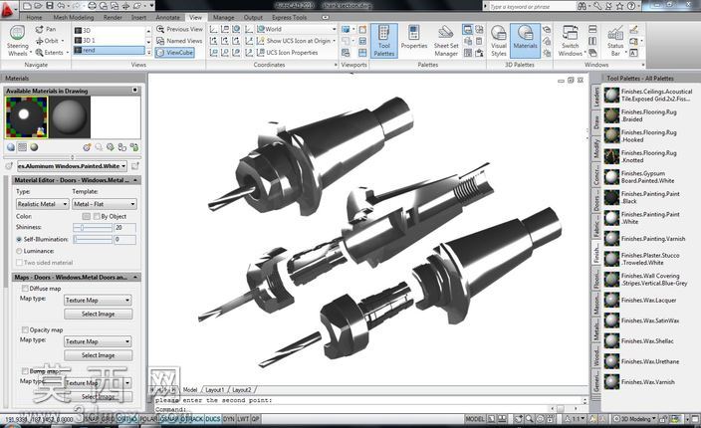Select Finishes.Wax.Lacquer material

coord(640,300)
